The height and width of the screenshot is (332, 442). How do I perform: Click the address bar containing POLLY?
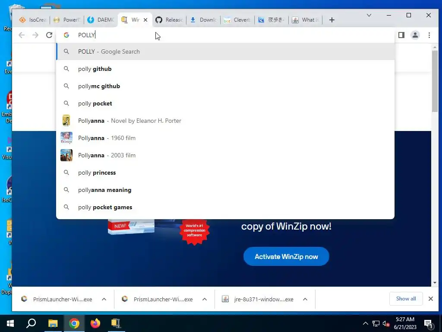tap(225, 35)
